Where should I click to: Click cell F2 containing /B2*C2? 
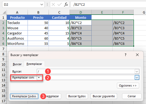123,23
